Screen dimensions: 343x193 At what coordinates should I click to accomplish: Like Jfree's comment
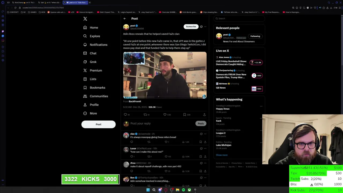tap(166, 171)
